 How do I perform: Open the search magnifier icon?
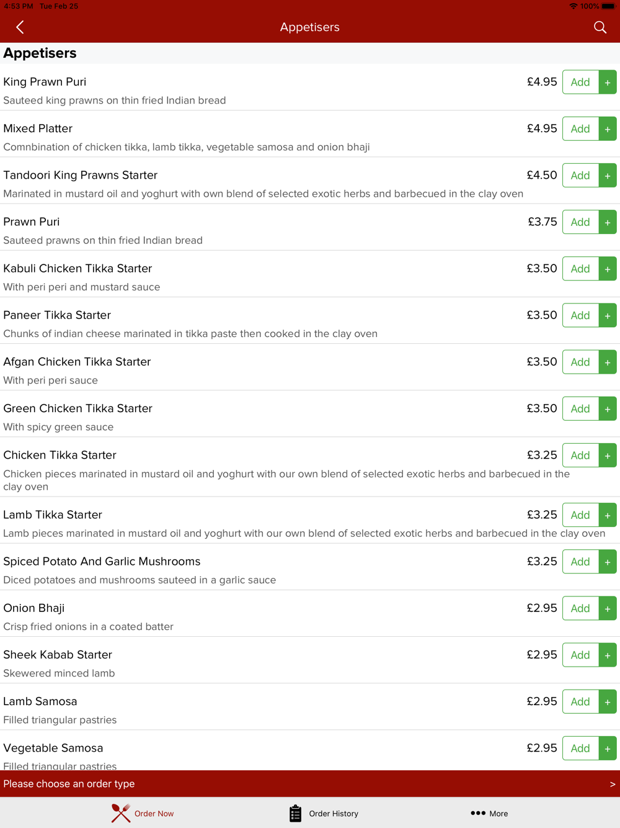tap(600, 27)
